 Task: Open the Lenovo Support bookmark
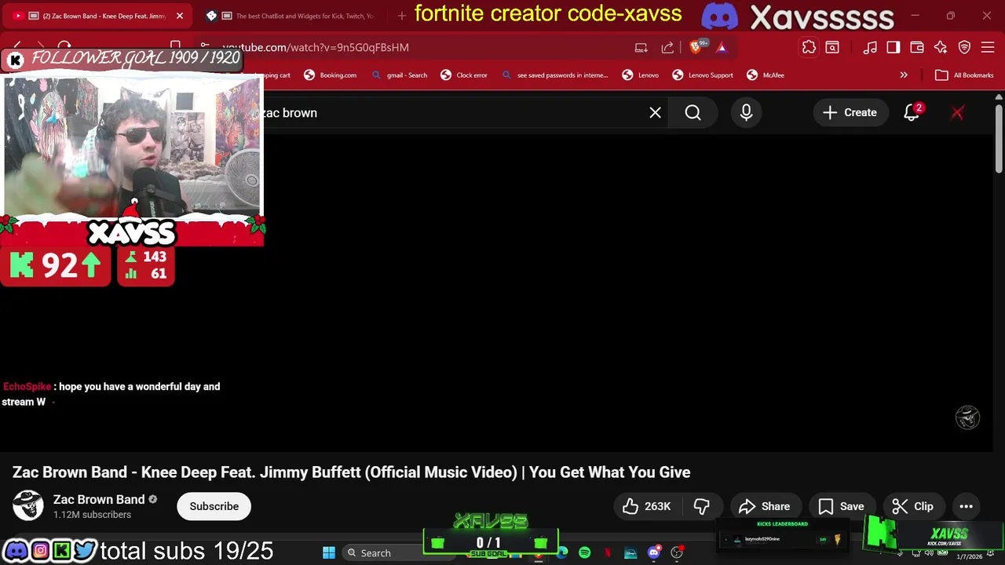click(703, 75)
